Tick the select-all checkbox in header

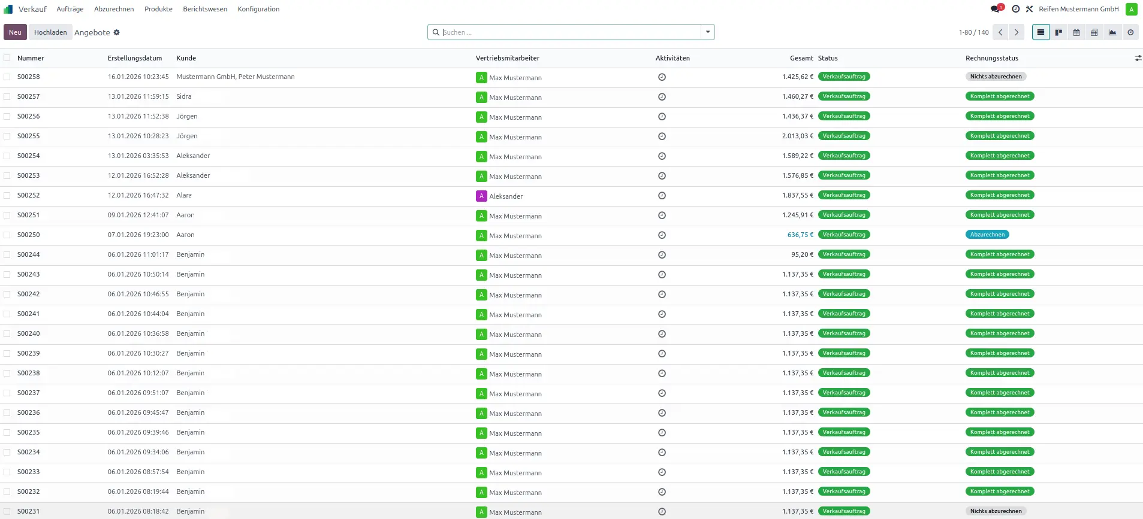pos(7,58)
